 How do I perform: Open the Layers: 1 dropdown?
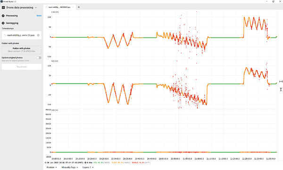click(x=88, y=167)
